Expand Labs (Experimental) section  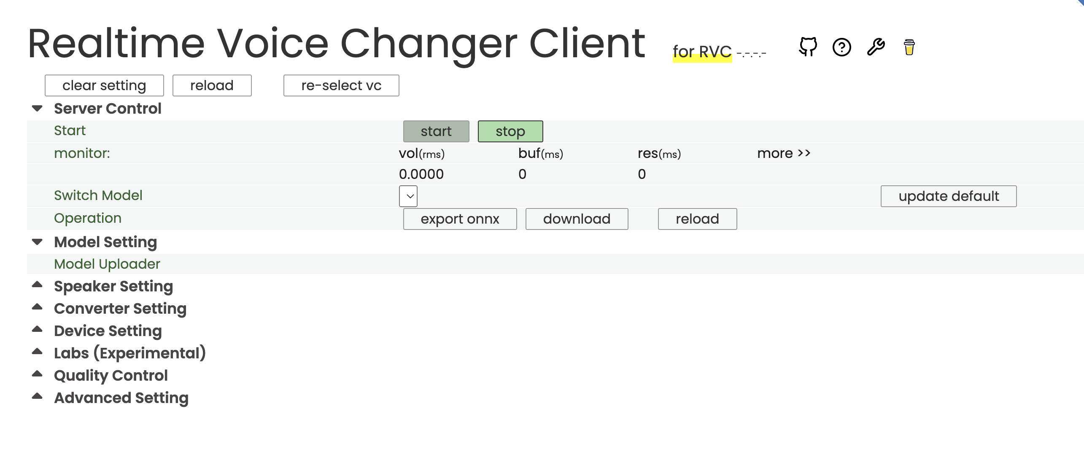coord(38,353)
